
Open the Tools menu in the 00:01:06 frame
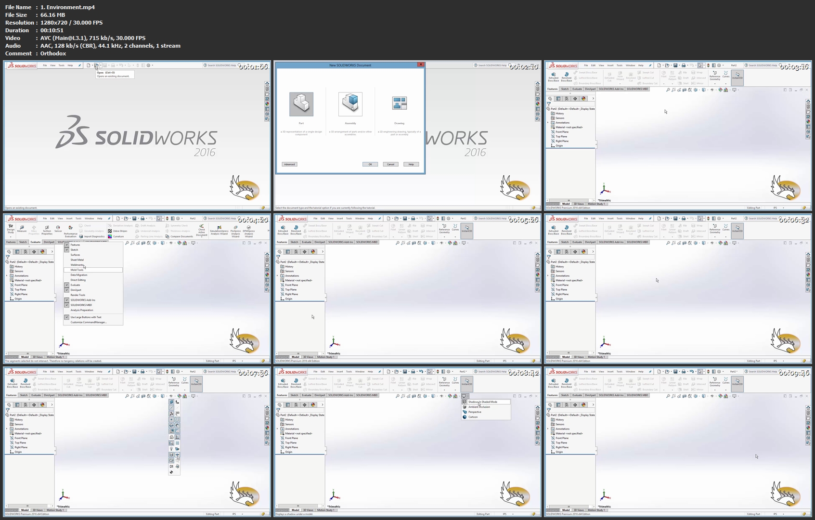(61, 65)
